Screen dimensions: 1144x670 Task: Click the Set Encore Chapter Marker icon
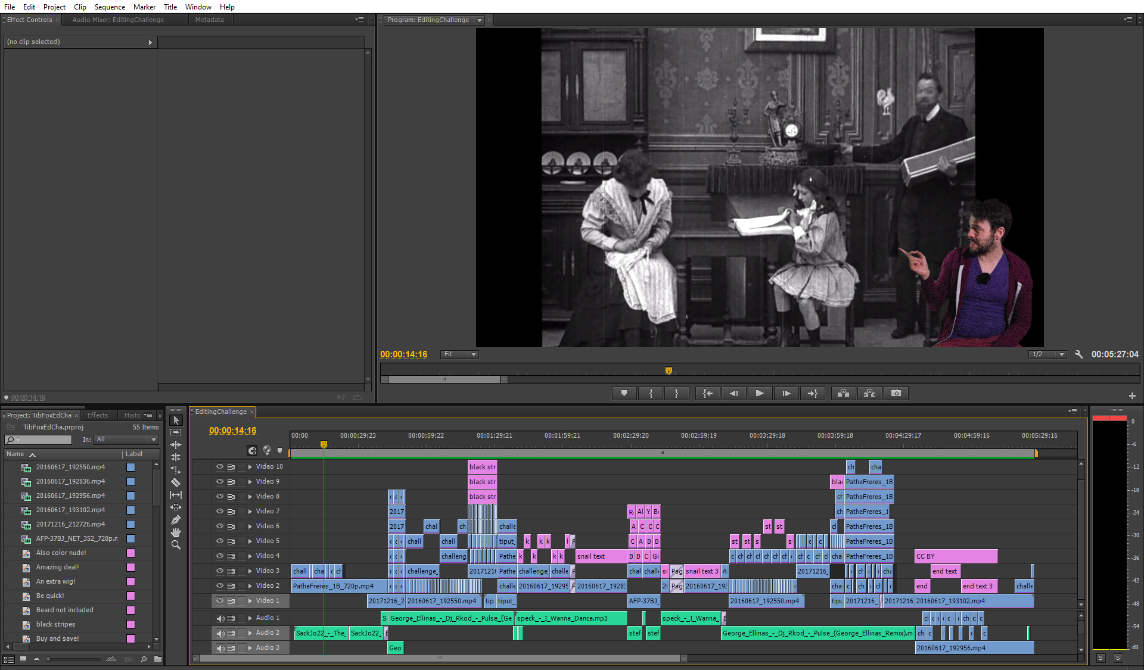(x=266, y=450)
